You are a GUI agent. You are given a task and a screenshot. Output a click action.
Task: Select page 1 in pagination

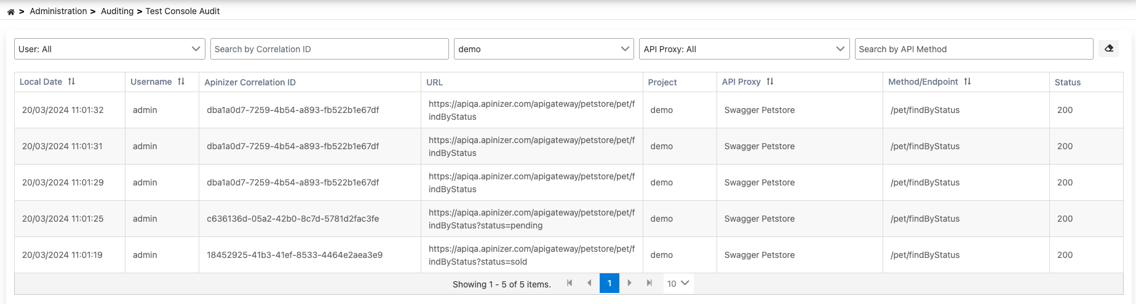pos(609,283)
